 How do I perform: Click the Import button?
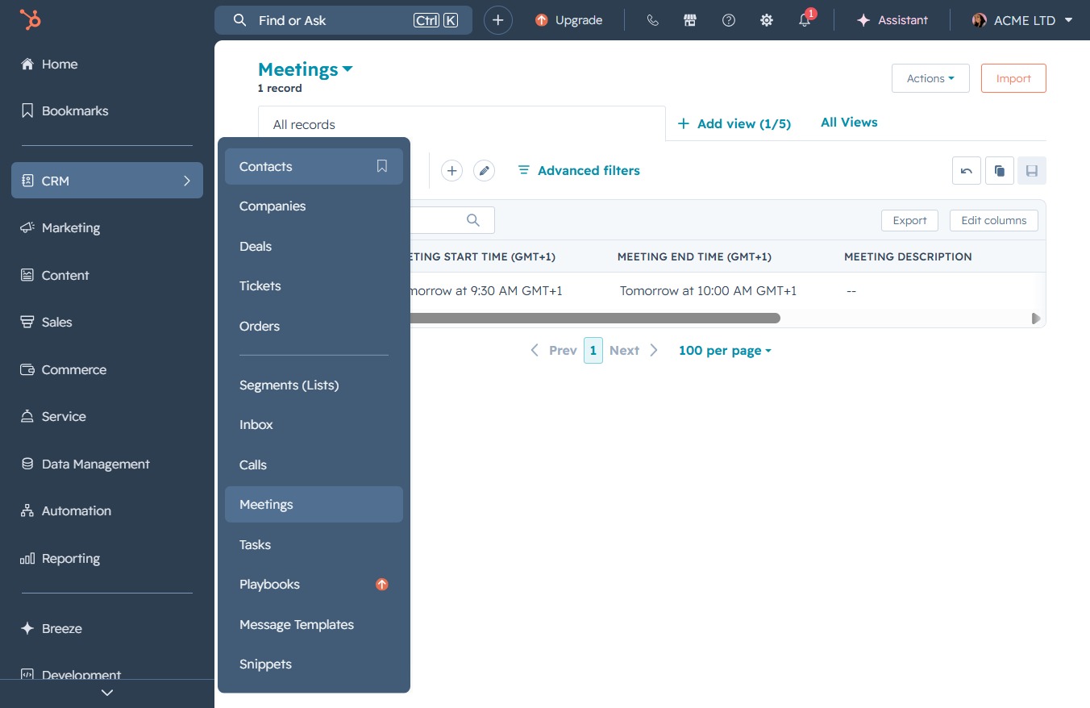[x=1013, y=78]
